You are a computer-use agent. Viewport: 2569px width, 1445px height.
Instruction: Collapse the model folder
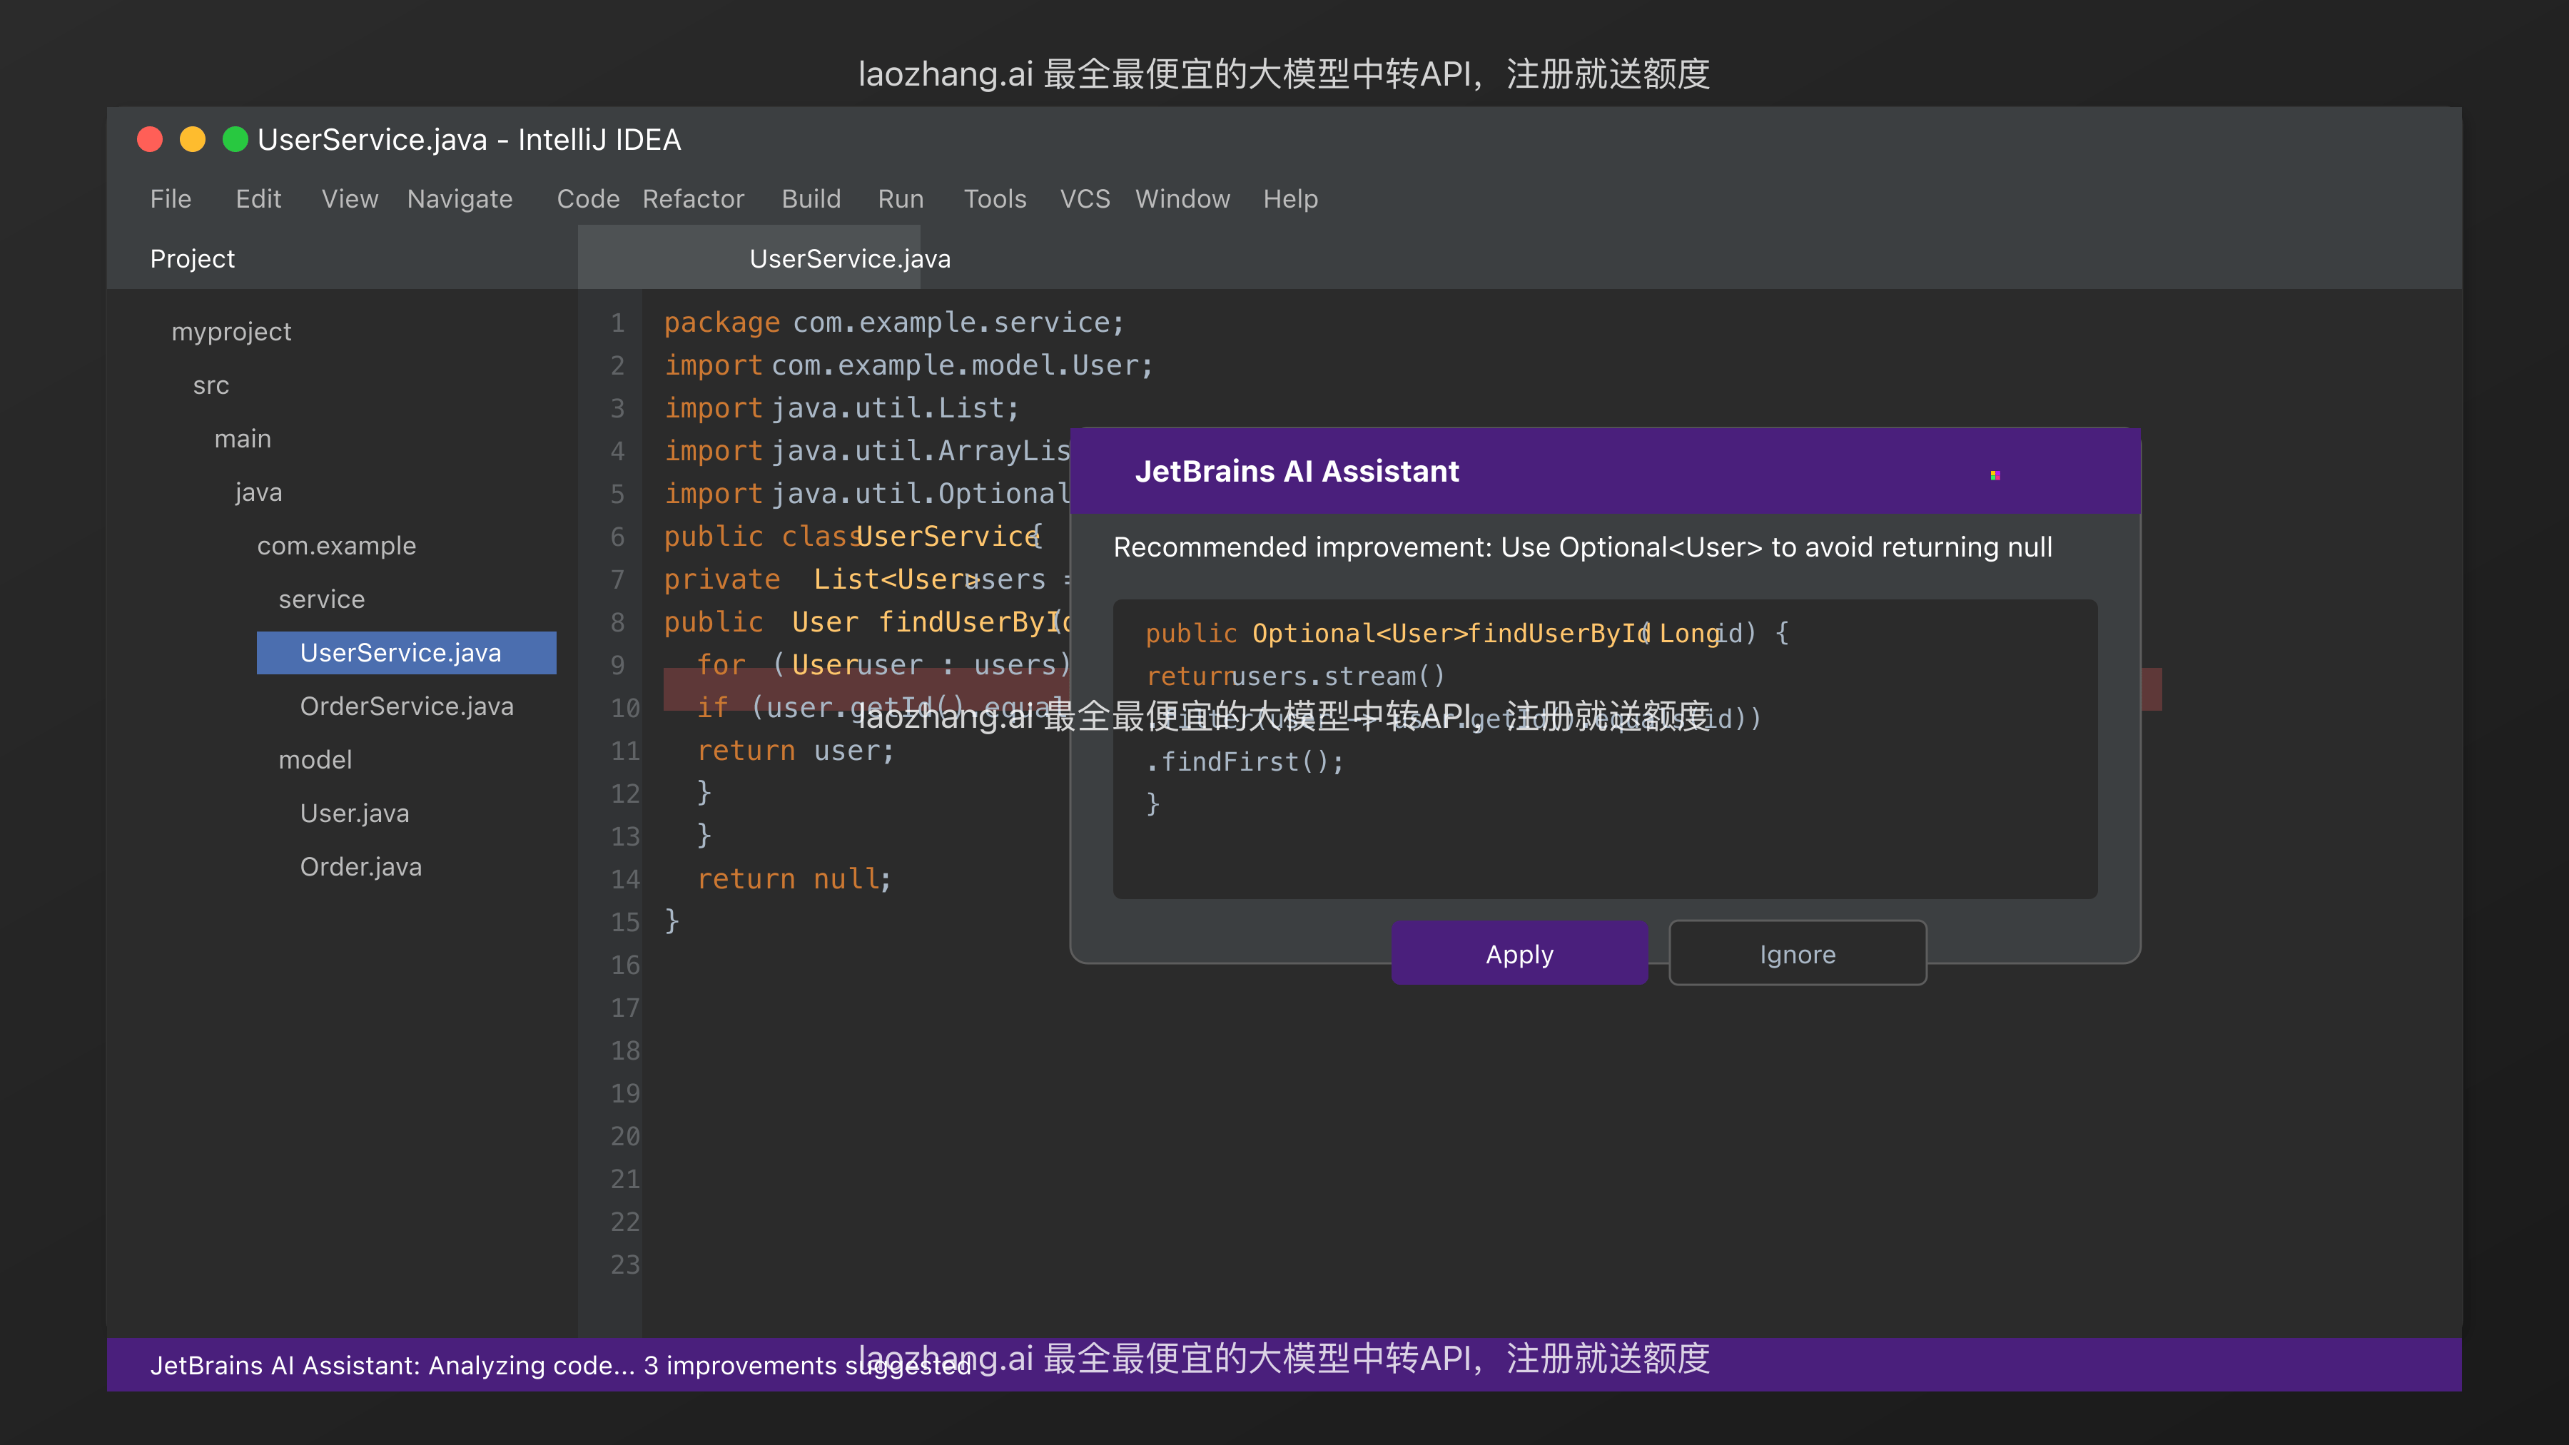315,760
